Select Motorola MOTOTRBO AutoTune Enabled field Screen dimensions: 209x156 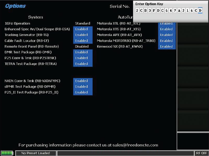click(166, 41)
